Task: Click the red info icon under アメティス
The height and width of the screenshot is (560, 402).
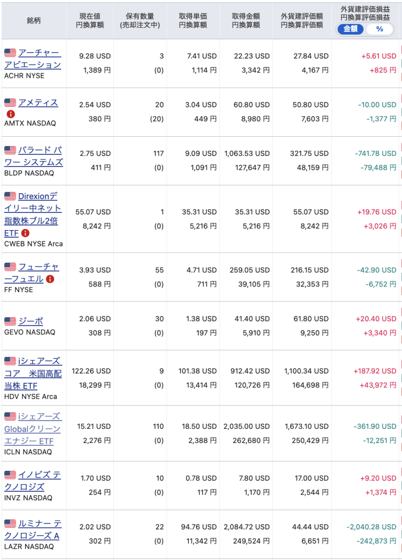Action: (x=10, y=114)
